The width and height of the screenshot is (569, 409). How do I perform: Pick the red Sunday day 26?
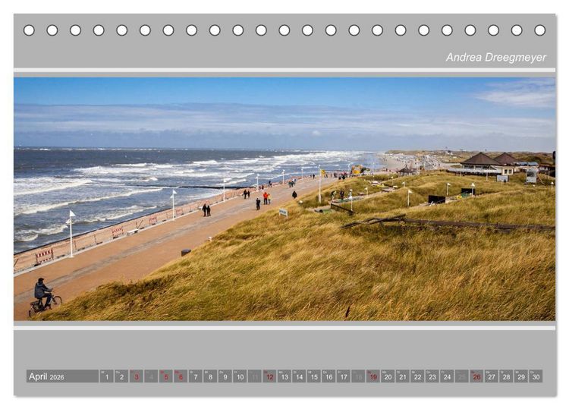(x=477, y=376)
